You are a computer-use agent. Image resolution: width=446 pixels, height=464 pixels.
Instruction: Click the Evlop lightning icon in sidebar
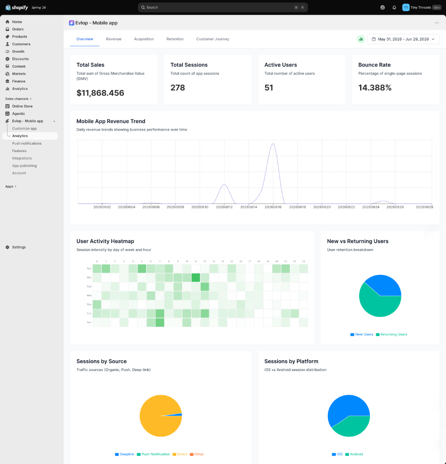(7, 121)
